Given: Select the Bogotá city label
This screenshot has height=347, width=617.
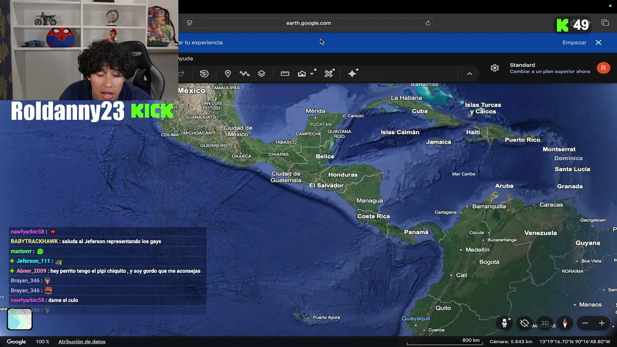Looking at the screenshot, I should (489, 262).
